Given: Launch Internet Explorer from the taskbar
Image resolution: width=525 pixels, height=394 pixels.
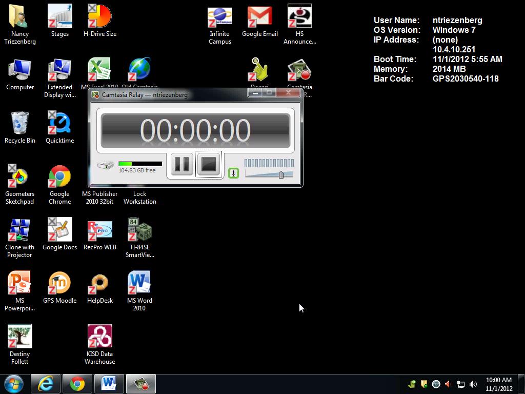Looking at the screenshot, I should pyautogui.click(x=46, y=384).
